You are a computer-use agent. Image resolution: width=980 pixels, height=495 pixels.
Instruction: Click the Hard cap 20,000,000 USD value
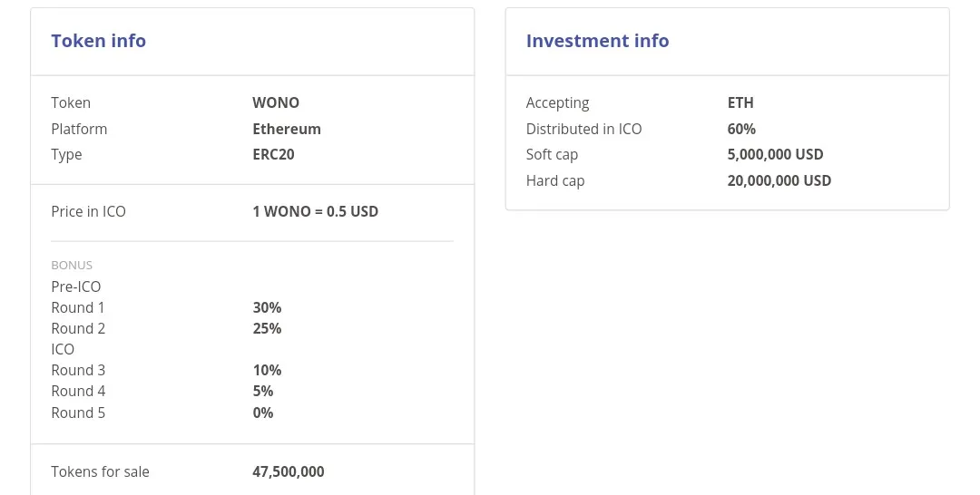click(x=779, y=180)
